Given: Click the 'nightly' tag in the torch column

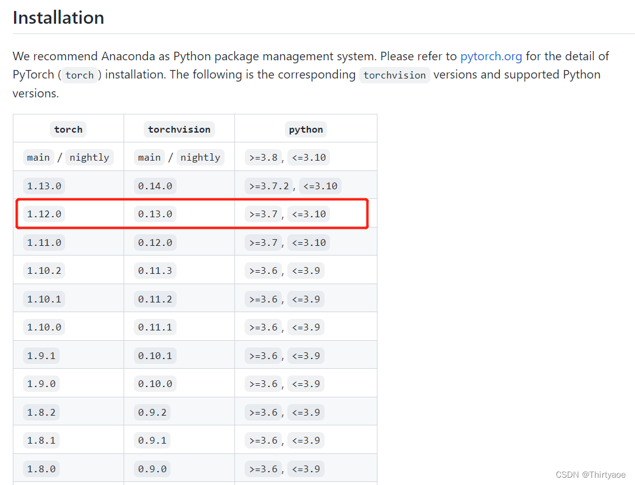Looking at the screenshot, I should 89,158.
